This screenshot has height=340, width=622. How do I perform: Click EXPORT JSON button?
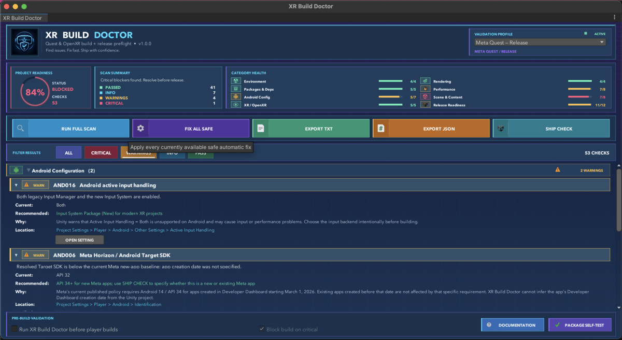coord(431,129)
